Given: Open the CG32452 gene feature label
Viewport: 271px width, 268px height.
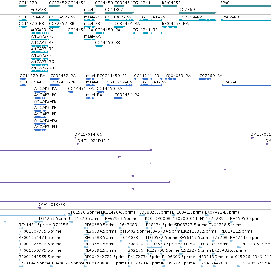Looking at the screenshot, I should point(58,3).
